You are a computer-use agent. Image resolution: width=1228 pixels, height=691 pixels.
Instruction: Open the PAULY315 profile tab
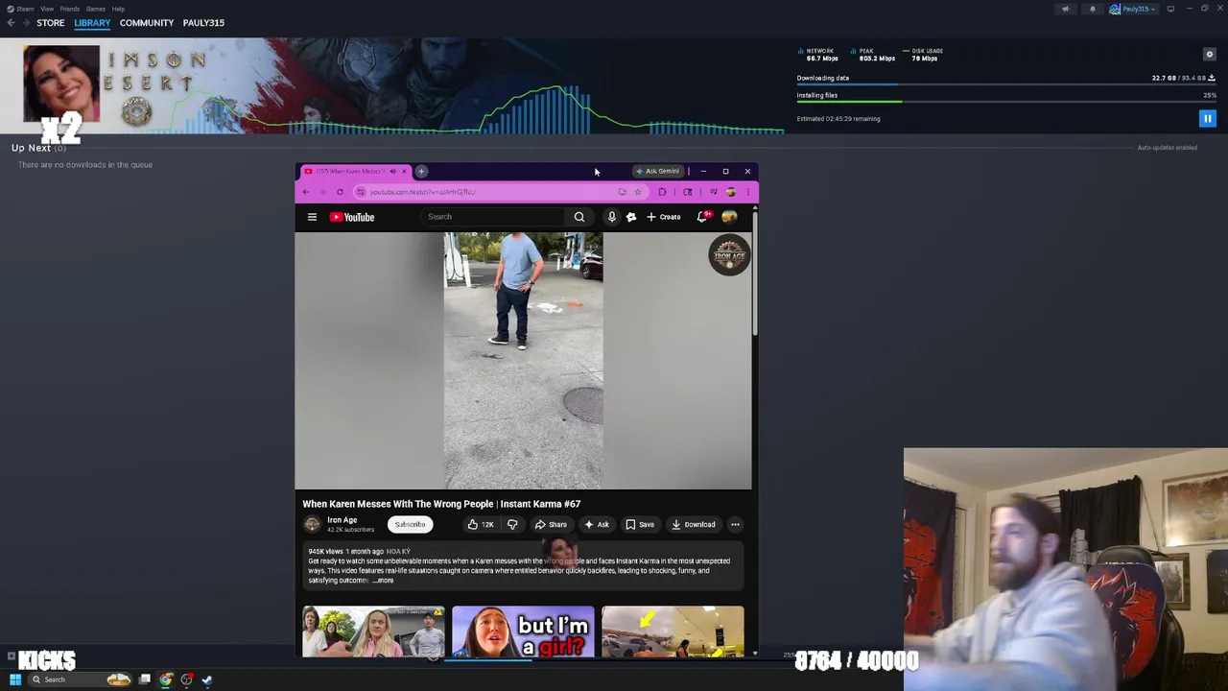(x=203, y=23)
